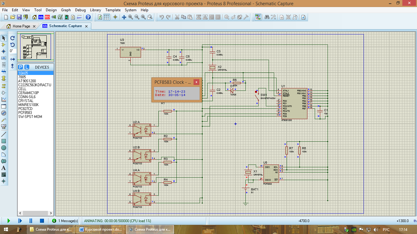The image size is (417, 234).
Task: Toggle the Design Explorer tree icon
Action: tap(257, 17)
